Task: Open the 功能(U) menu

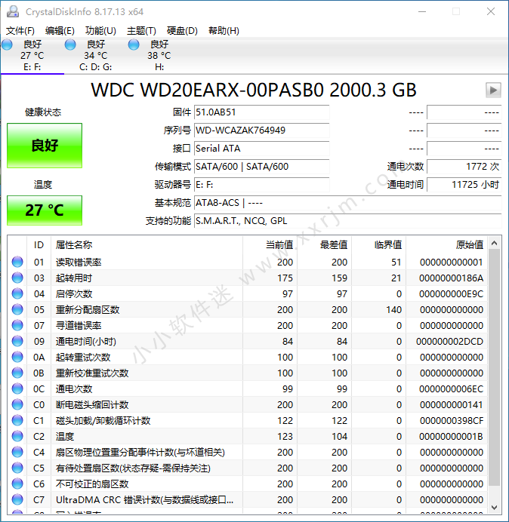Action: click(x=100, y=31)
